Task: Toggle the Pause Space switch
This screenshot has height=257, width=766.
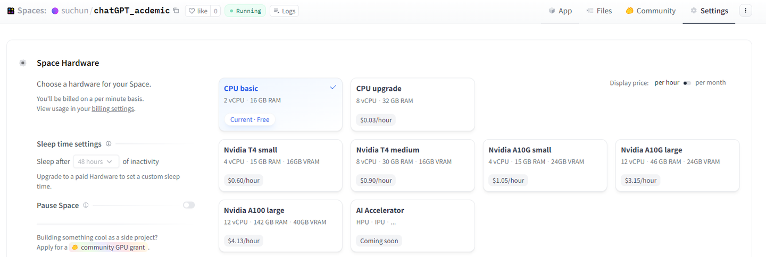Action: 189,205
